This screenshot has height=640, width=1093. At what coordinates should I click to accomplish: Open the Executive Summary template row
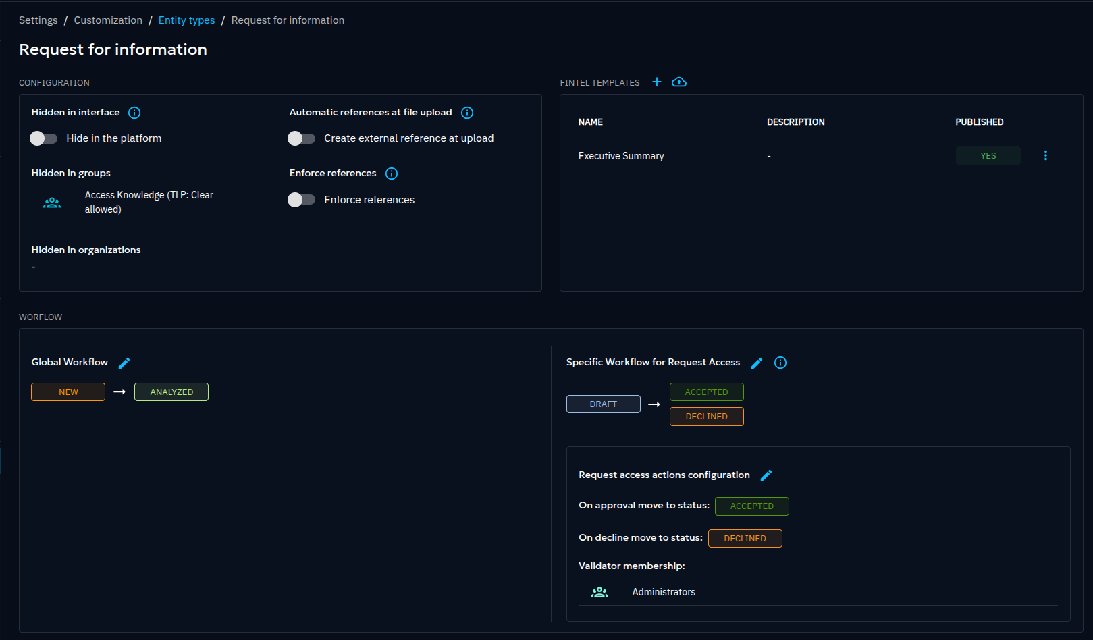621,156
